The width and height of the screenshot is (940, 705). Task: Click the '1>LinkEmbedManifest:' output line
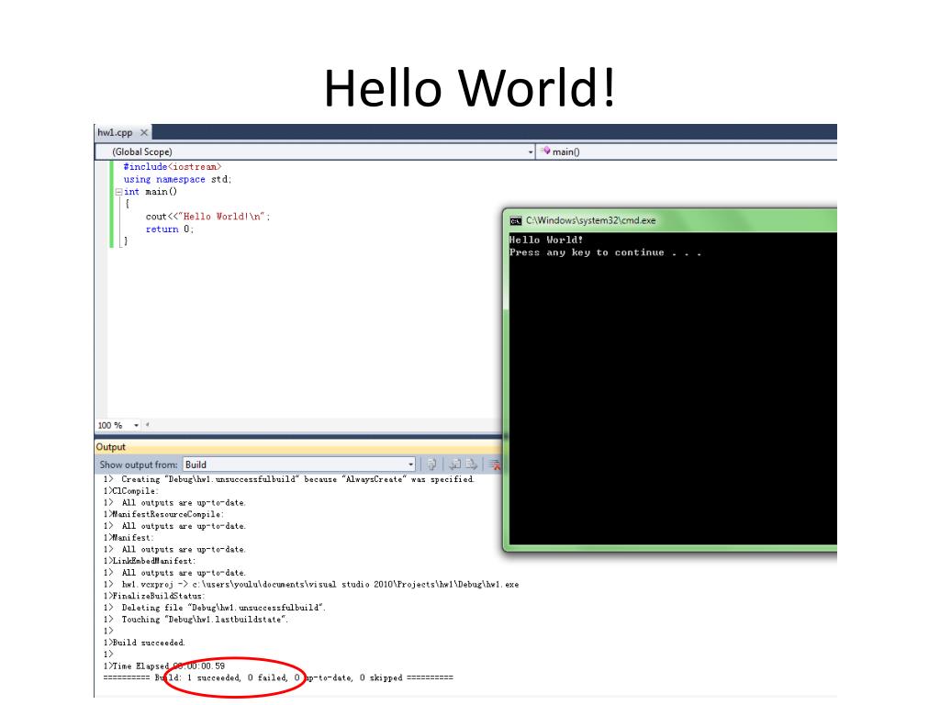point(150,561)
